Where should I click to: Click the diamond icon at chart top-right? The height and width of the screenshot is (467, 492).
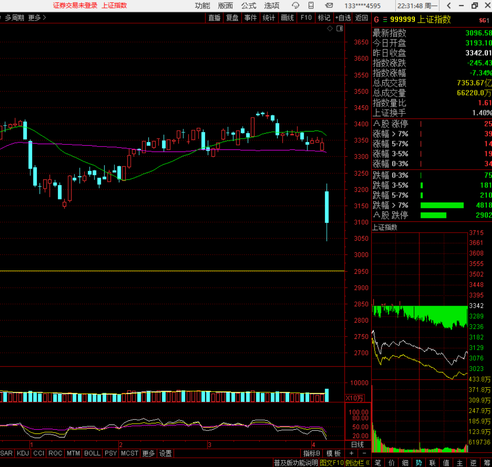[x=330, y=29]
